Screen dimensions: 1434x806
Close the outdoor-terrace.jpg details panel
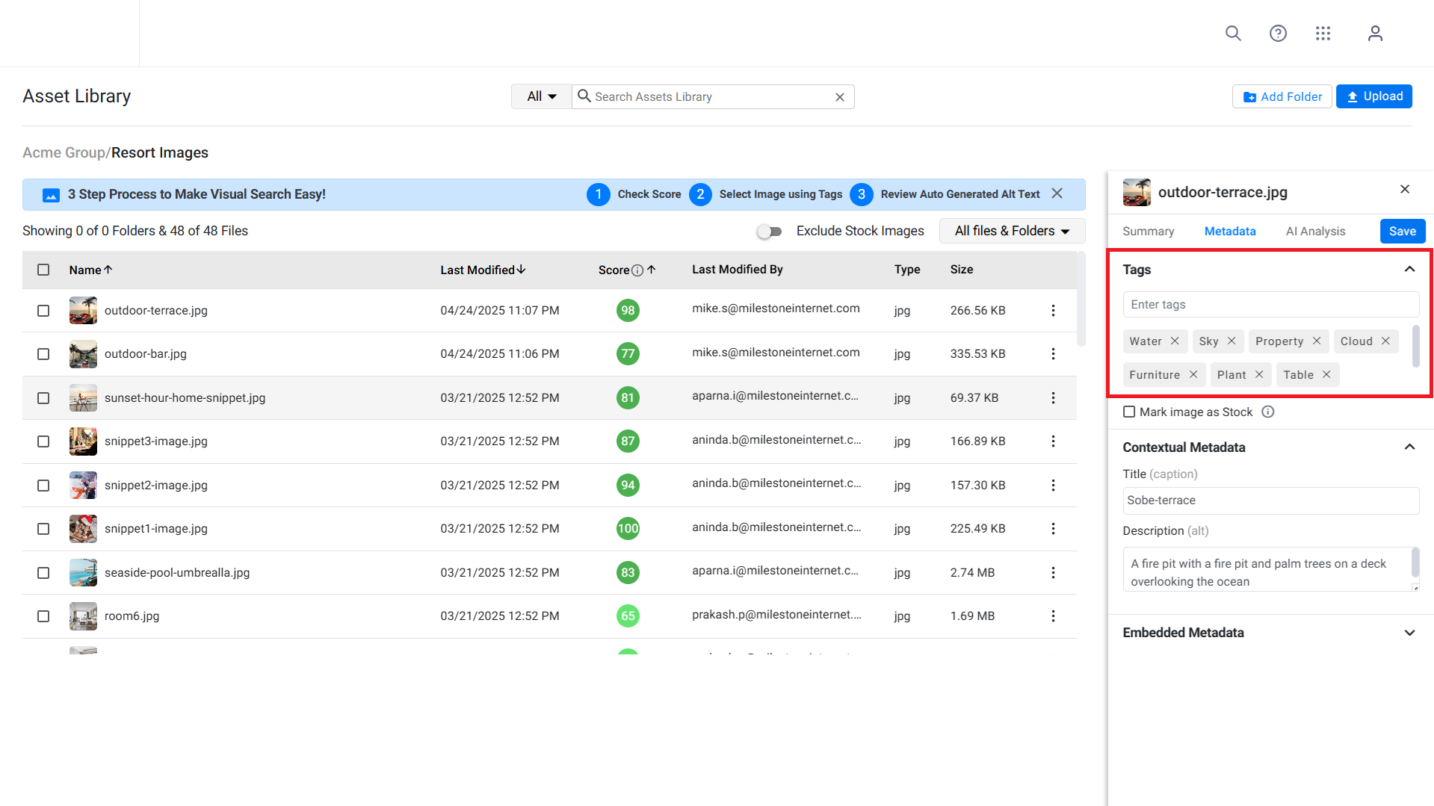(1405, 189)
